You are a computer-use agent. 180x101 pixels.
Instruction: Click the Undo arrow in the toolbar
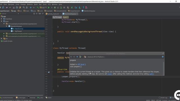tap(7, 8)
